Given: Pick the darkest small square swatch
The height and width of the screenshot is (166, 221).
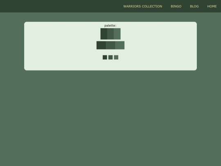Looking at the screenshot, I should point(105,57).
